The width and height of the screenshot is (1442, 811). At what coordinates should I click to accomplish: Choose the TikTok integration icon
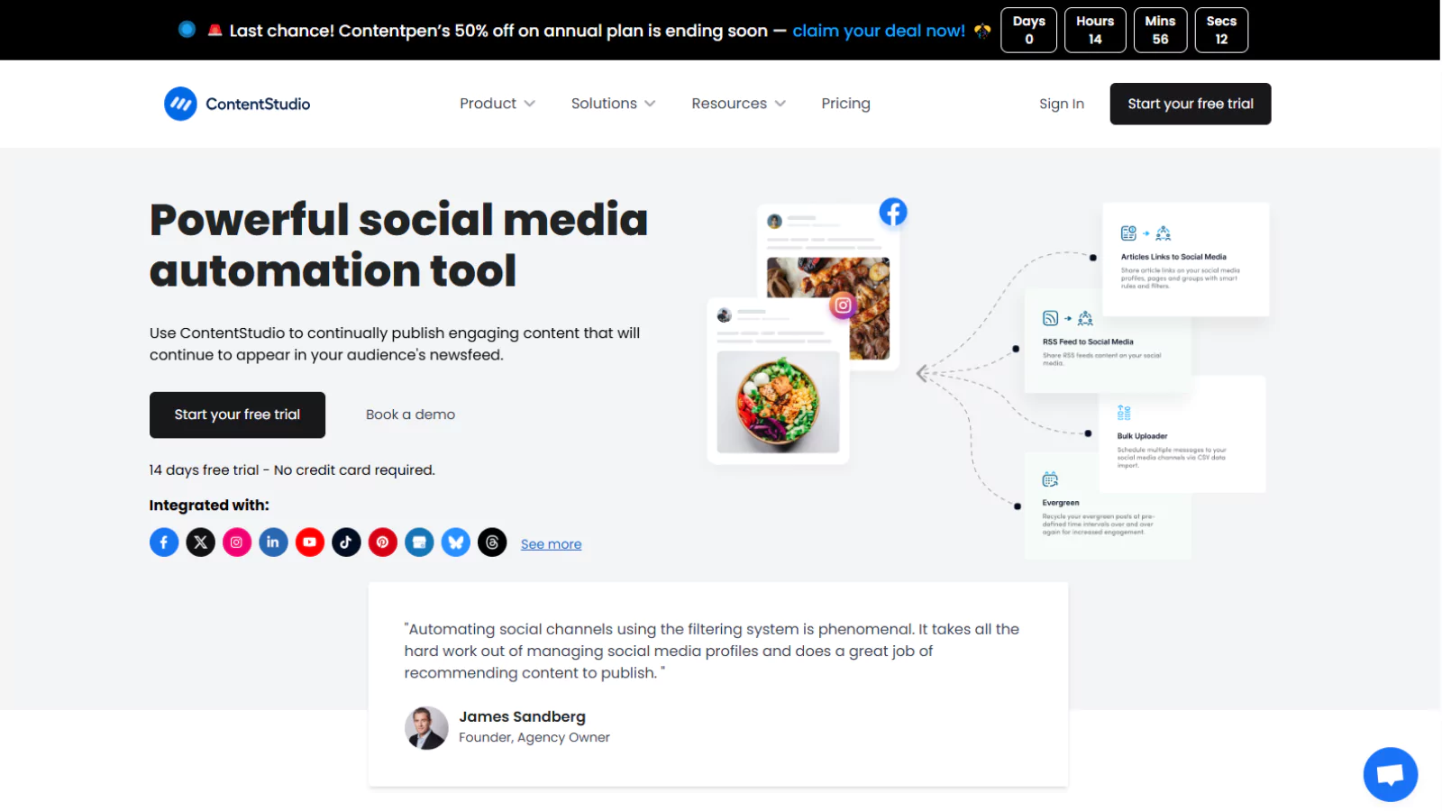click(346, 542)
